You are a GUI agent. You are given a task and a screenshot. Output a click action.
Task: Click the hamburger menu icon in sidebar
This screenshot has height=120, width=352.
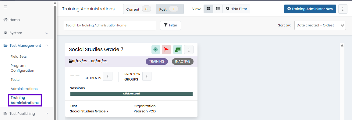[x=5, y=7]
